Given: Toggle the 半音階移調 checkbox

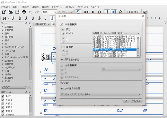Looking at the screenshot, I should tap(62, 25).
